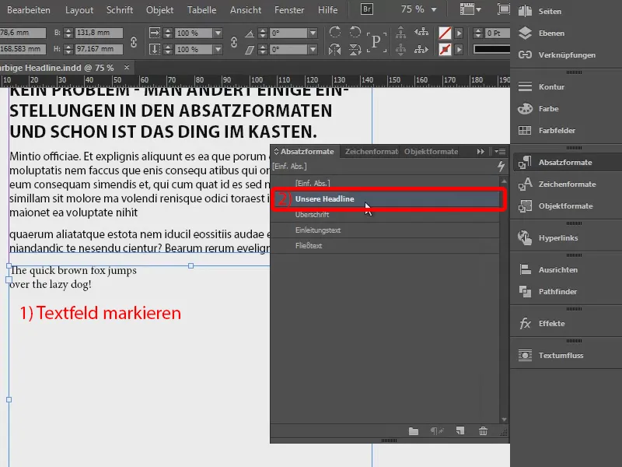Flip vertical icon in control bar

click(355, 49)
